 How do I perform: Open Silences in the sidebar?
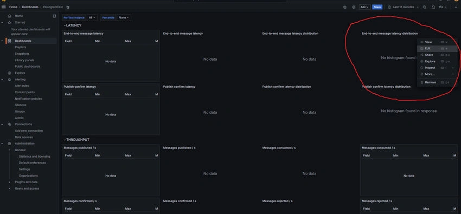(21, 105)
